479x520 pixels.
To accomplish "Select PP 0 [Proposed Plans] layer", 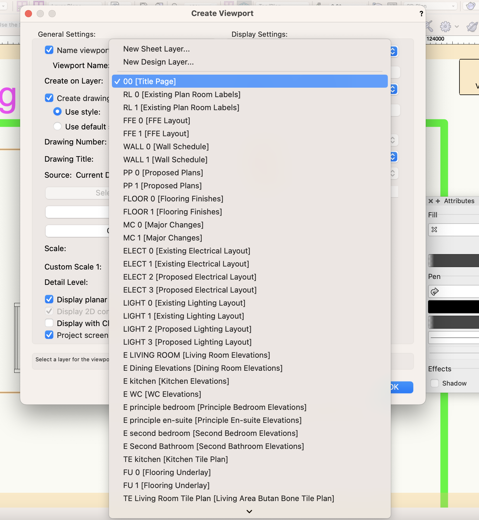I will point(163,173).
